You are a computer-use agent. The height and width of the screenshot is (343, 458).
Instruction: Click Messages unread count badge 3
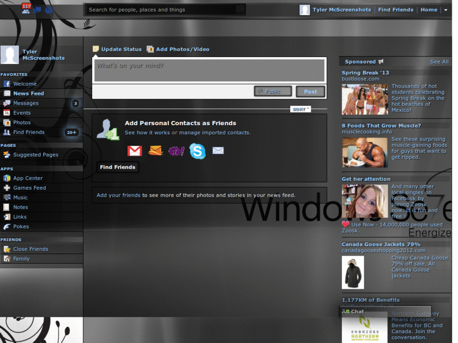(76, 103)
